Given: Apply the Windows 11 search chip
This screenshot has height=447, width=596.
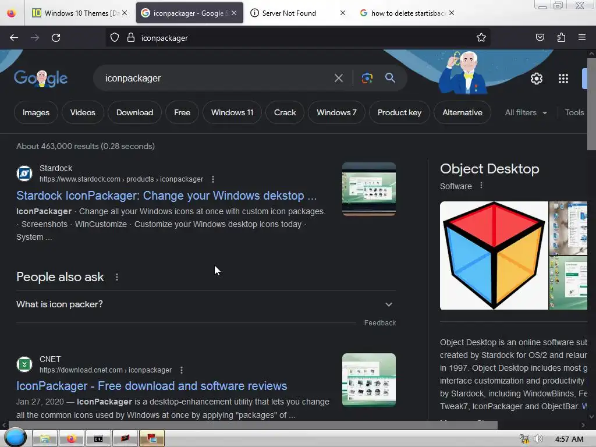Looking at the screenshot, I should 232,112.
